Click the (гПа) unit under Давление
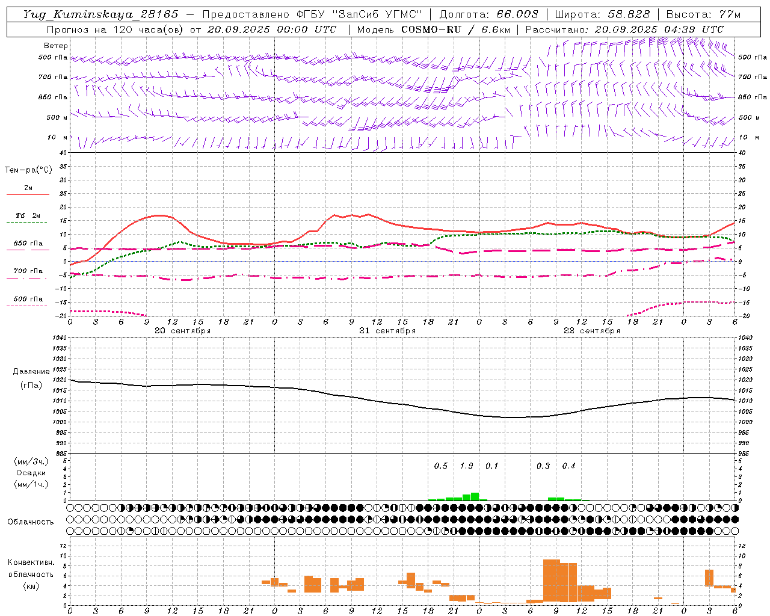Viewport: 770px width, 616px height. pos(31,386)
